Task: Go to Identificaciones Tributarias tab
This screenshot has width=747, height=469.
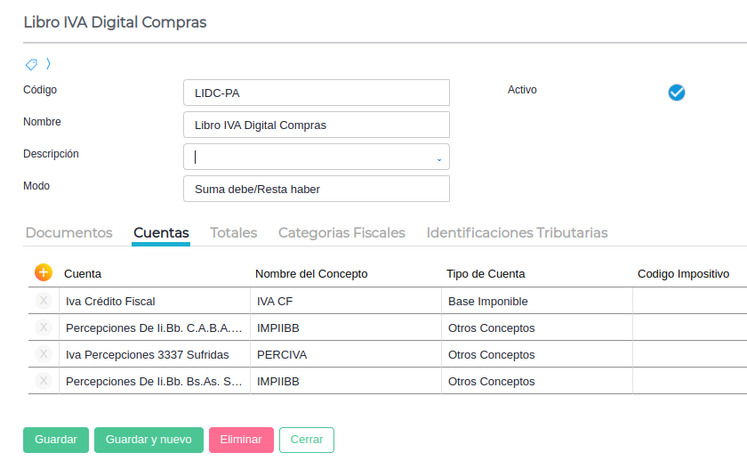Action: pyautogui.click(x=517, y=233)
